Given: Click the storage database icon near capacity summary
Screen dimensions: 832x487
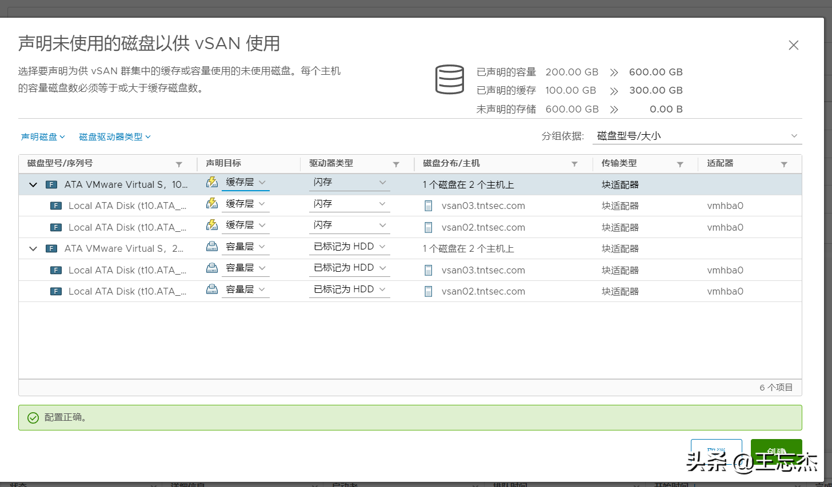Looking at the screenshot, I should click(450, 79).
